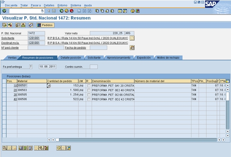The width and height of the screenshot is (231, 157).
Task: Click the Solicitante label link
Action: tap(8, 38)
